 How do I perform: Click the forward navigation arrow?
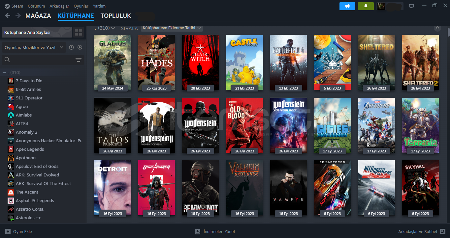(18, 16)
